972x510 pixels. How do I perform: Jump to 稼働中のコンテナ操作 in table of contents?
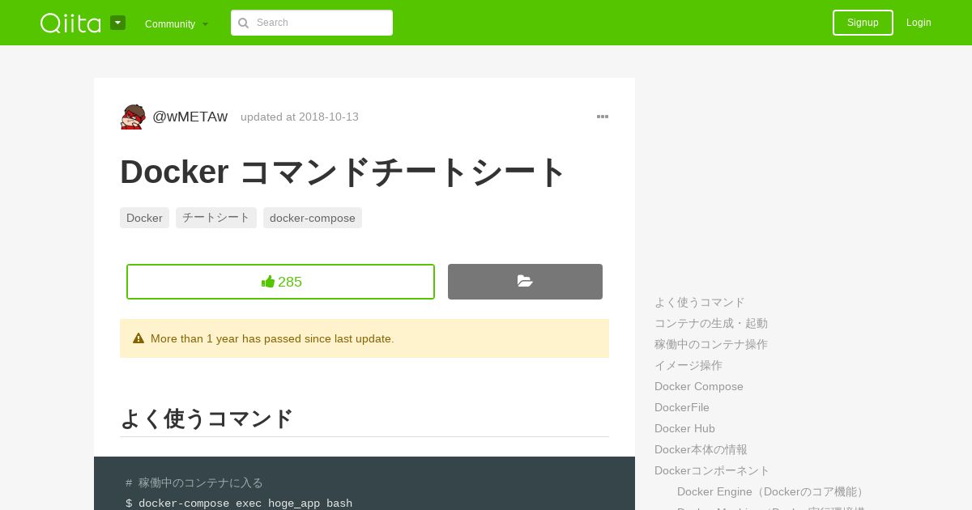click(711, 344)
